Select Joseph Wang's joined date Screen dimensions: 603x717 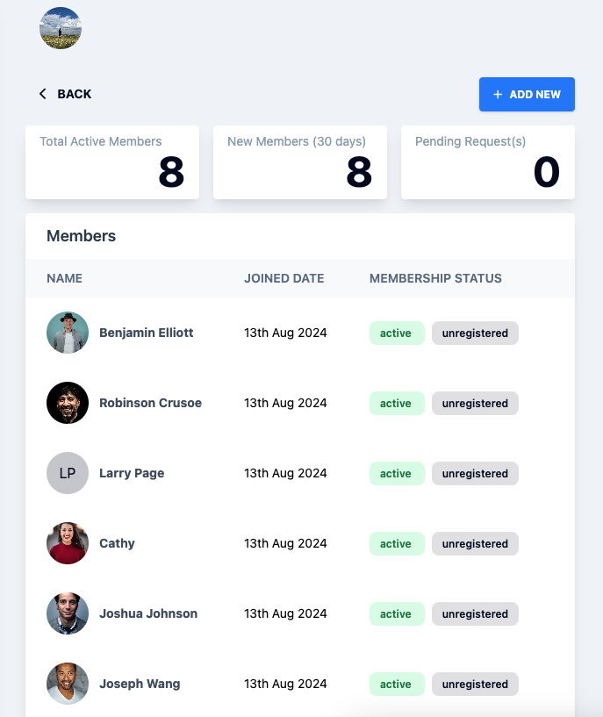click(285, 684)
